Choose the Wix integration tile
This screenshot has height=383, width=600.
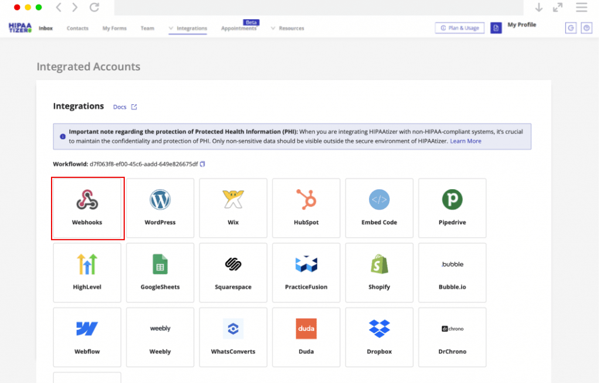pos(233,208)
